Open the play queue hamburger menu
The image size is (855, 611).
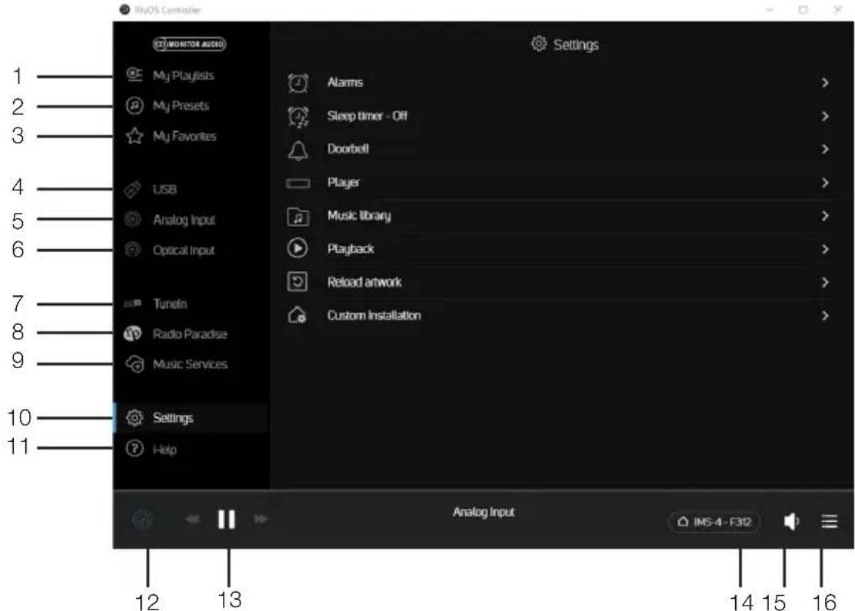click(829, 522)
